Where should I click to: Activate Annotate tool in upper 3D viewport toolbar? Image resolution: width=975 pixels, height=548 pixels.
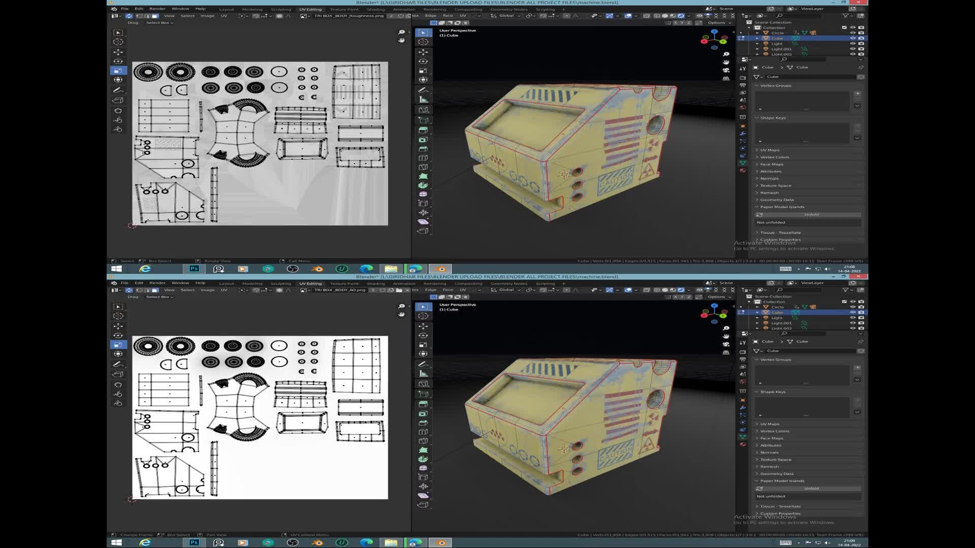point(423,90)
